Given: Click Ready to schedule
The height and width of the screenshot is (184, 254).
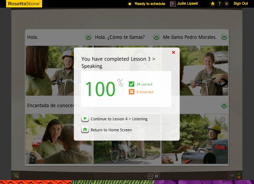Looking at the screenshot, I should point(150,4).
